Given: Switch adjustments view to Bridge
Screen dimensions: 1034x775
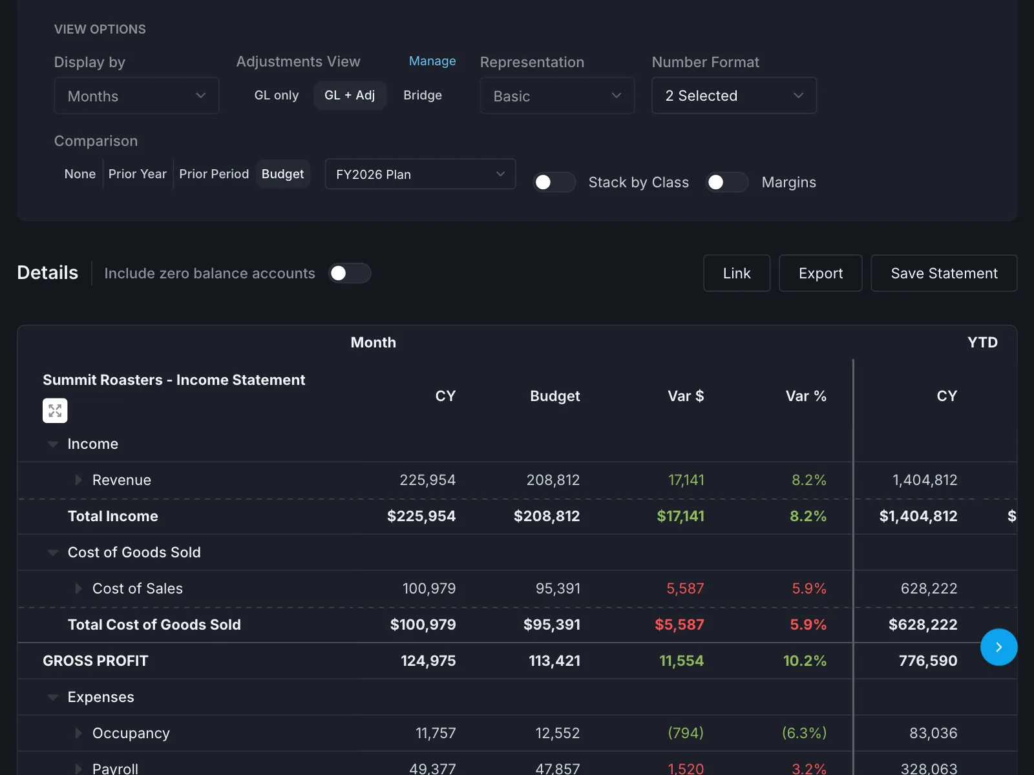Looking at the screenshot, I should pos(423,96).
